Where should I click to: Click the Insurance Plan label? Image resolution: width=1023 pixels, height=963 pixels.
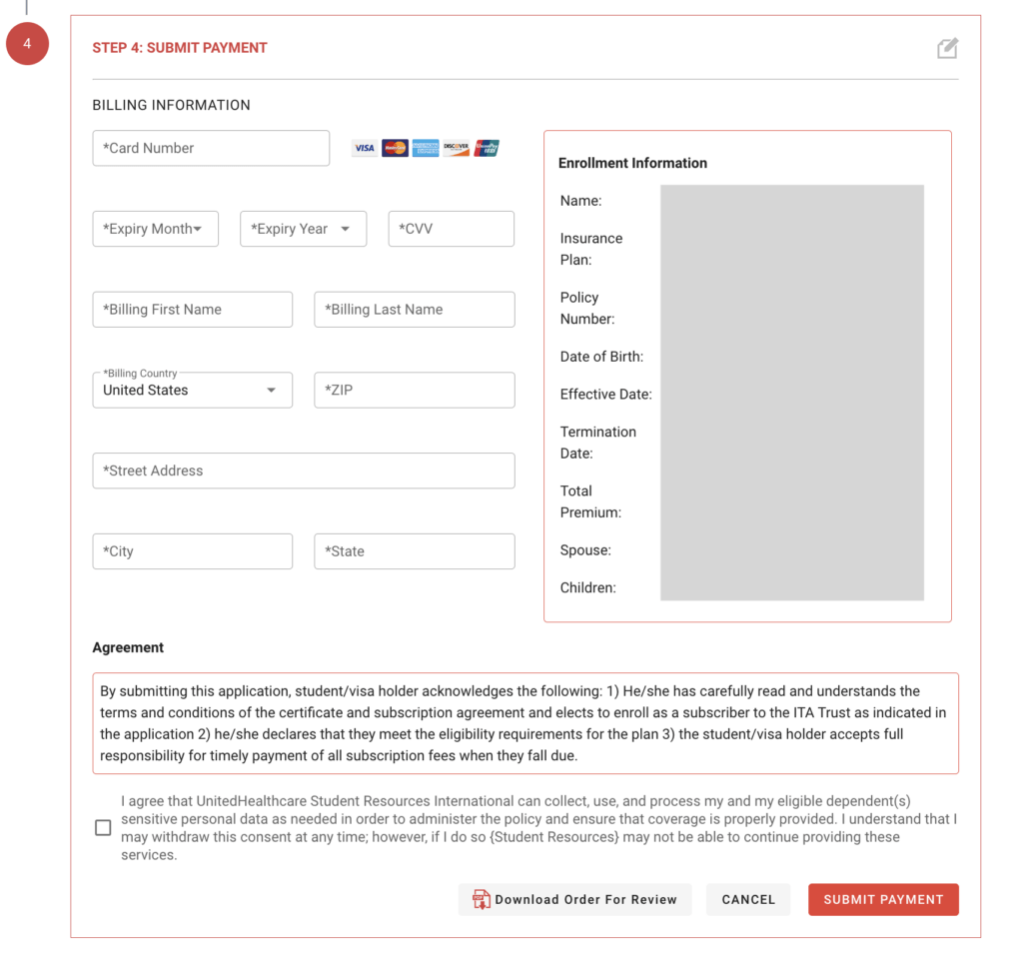coord(591,249)
